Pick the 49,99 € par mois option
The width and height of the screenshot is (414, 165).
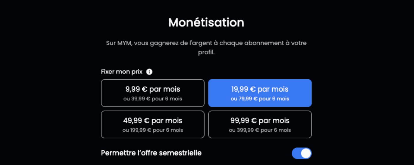(153, 124)
